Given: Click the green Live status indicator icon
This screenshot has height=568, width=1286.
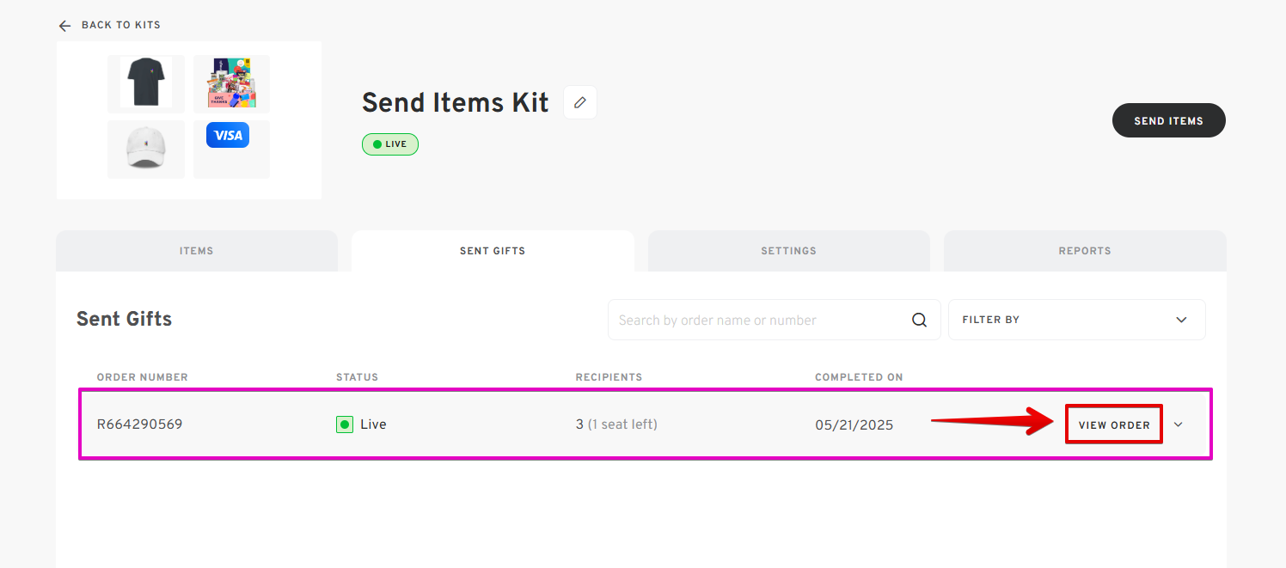Looking at the screenshot, I should [x=345, y=424].
